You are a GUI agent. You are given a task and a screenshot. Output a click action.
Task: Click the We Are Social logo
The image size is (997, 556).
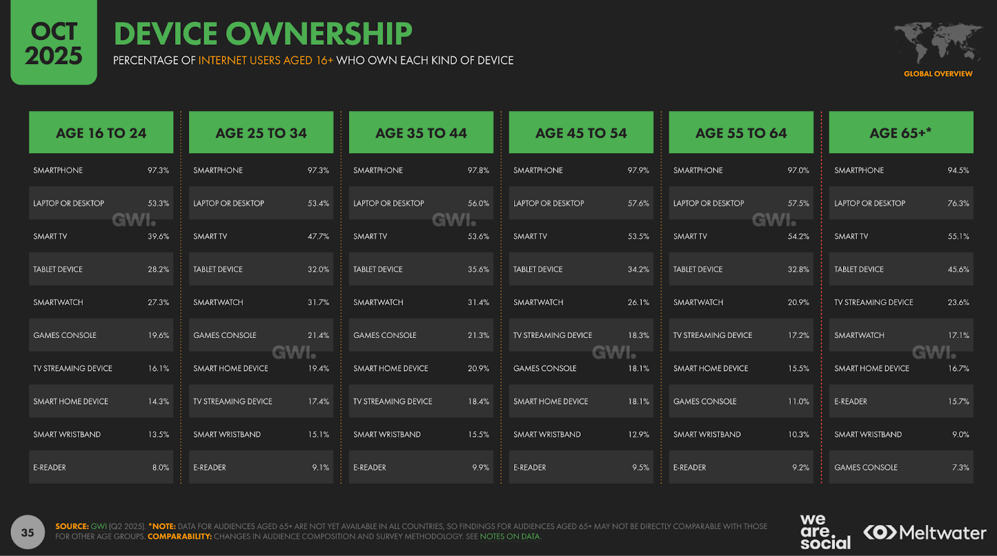(824, 532)
